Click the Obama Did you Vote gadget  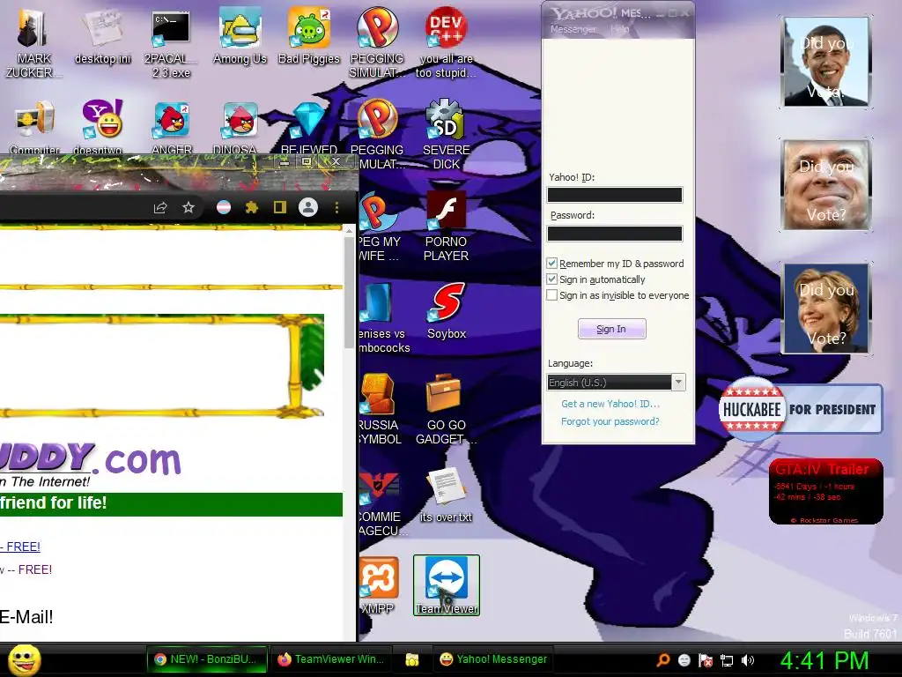click(x=826, y=62)
